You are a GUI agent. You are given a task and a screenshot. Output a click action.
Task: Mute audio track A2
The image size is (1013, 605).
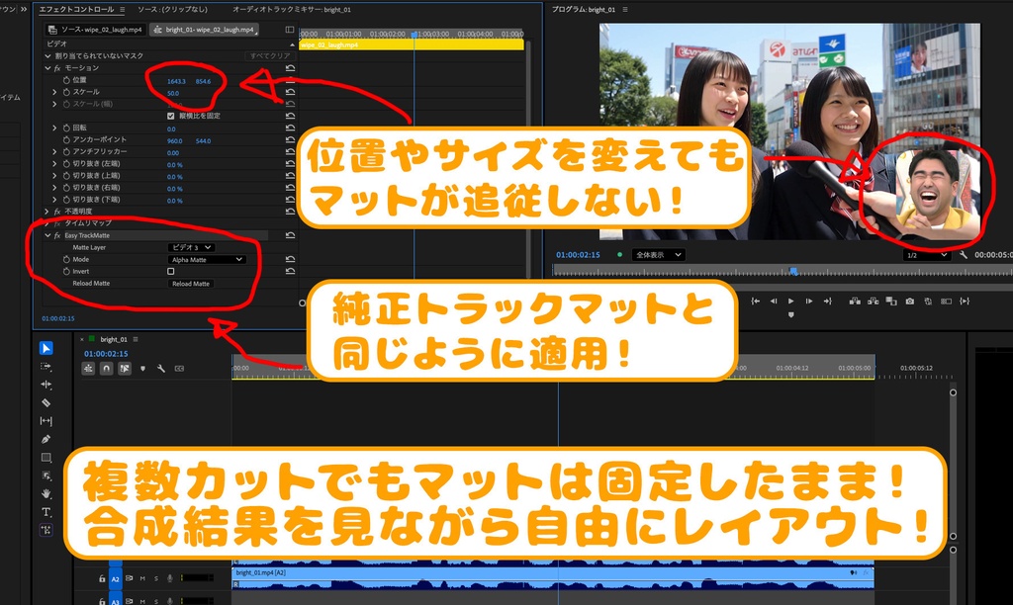(x=142, y=578)
